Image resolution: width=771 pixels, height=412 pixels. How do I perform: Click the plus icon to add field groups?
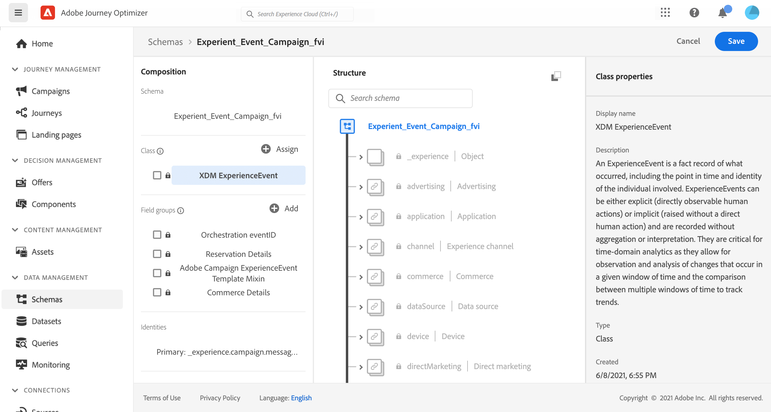[274, 208]
